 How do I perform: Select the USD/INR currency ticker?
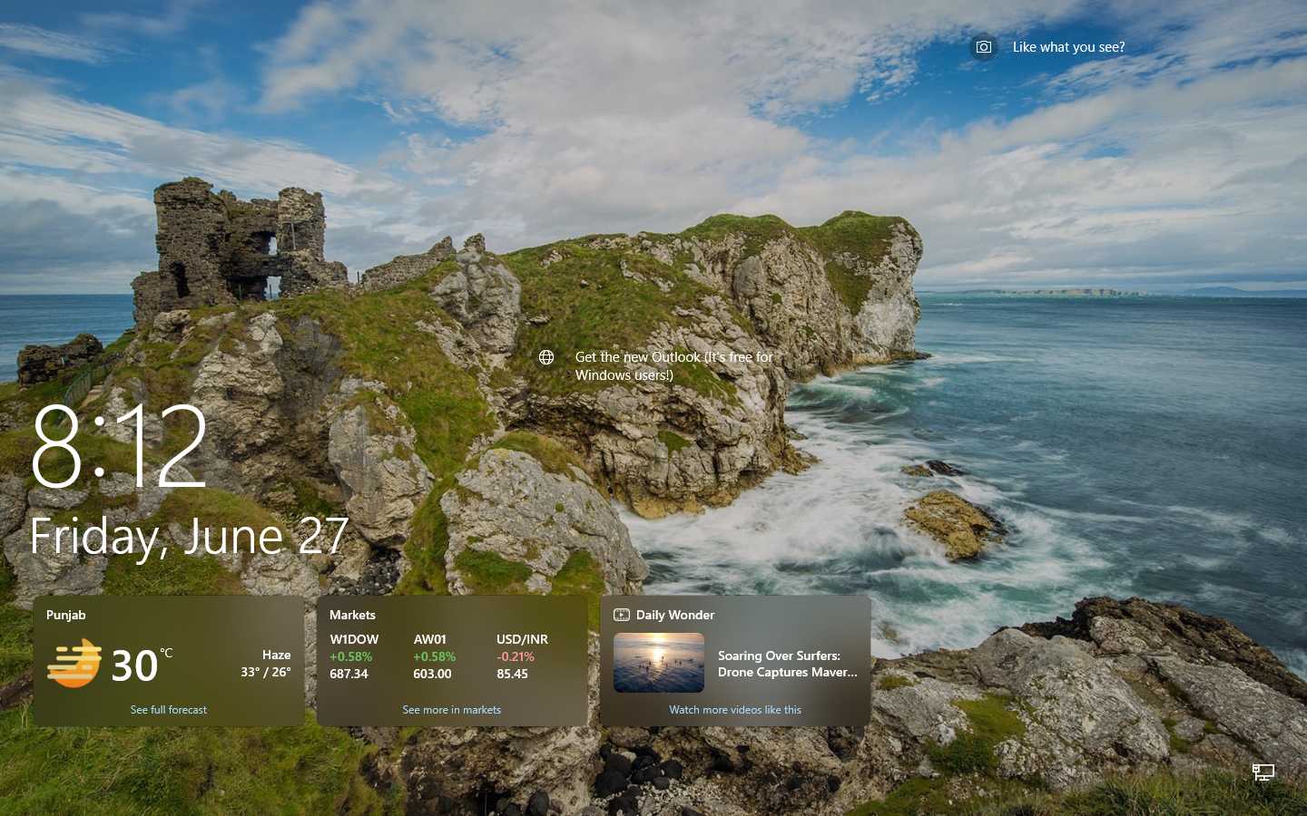522,639
